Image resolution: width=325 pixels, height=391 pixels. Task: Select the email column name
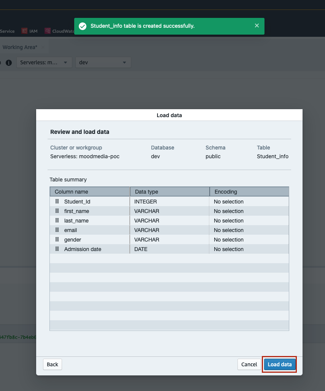(x=70, y=230)
